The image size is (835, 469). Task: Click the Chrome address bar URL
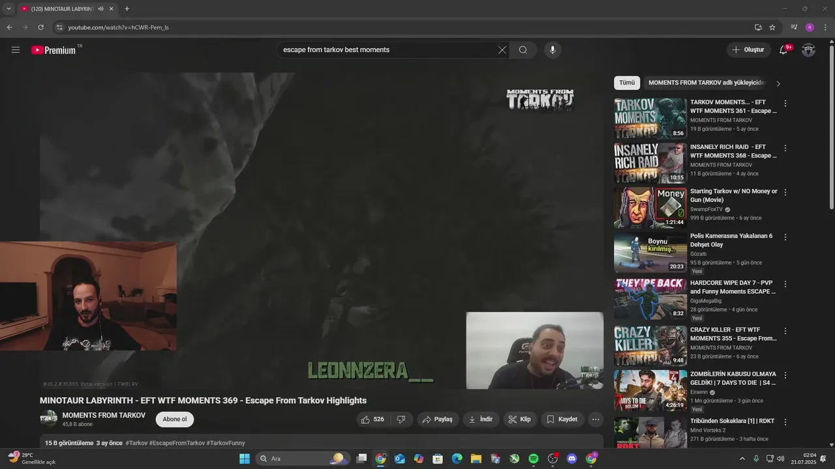tap(119, 27)
